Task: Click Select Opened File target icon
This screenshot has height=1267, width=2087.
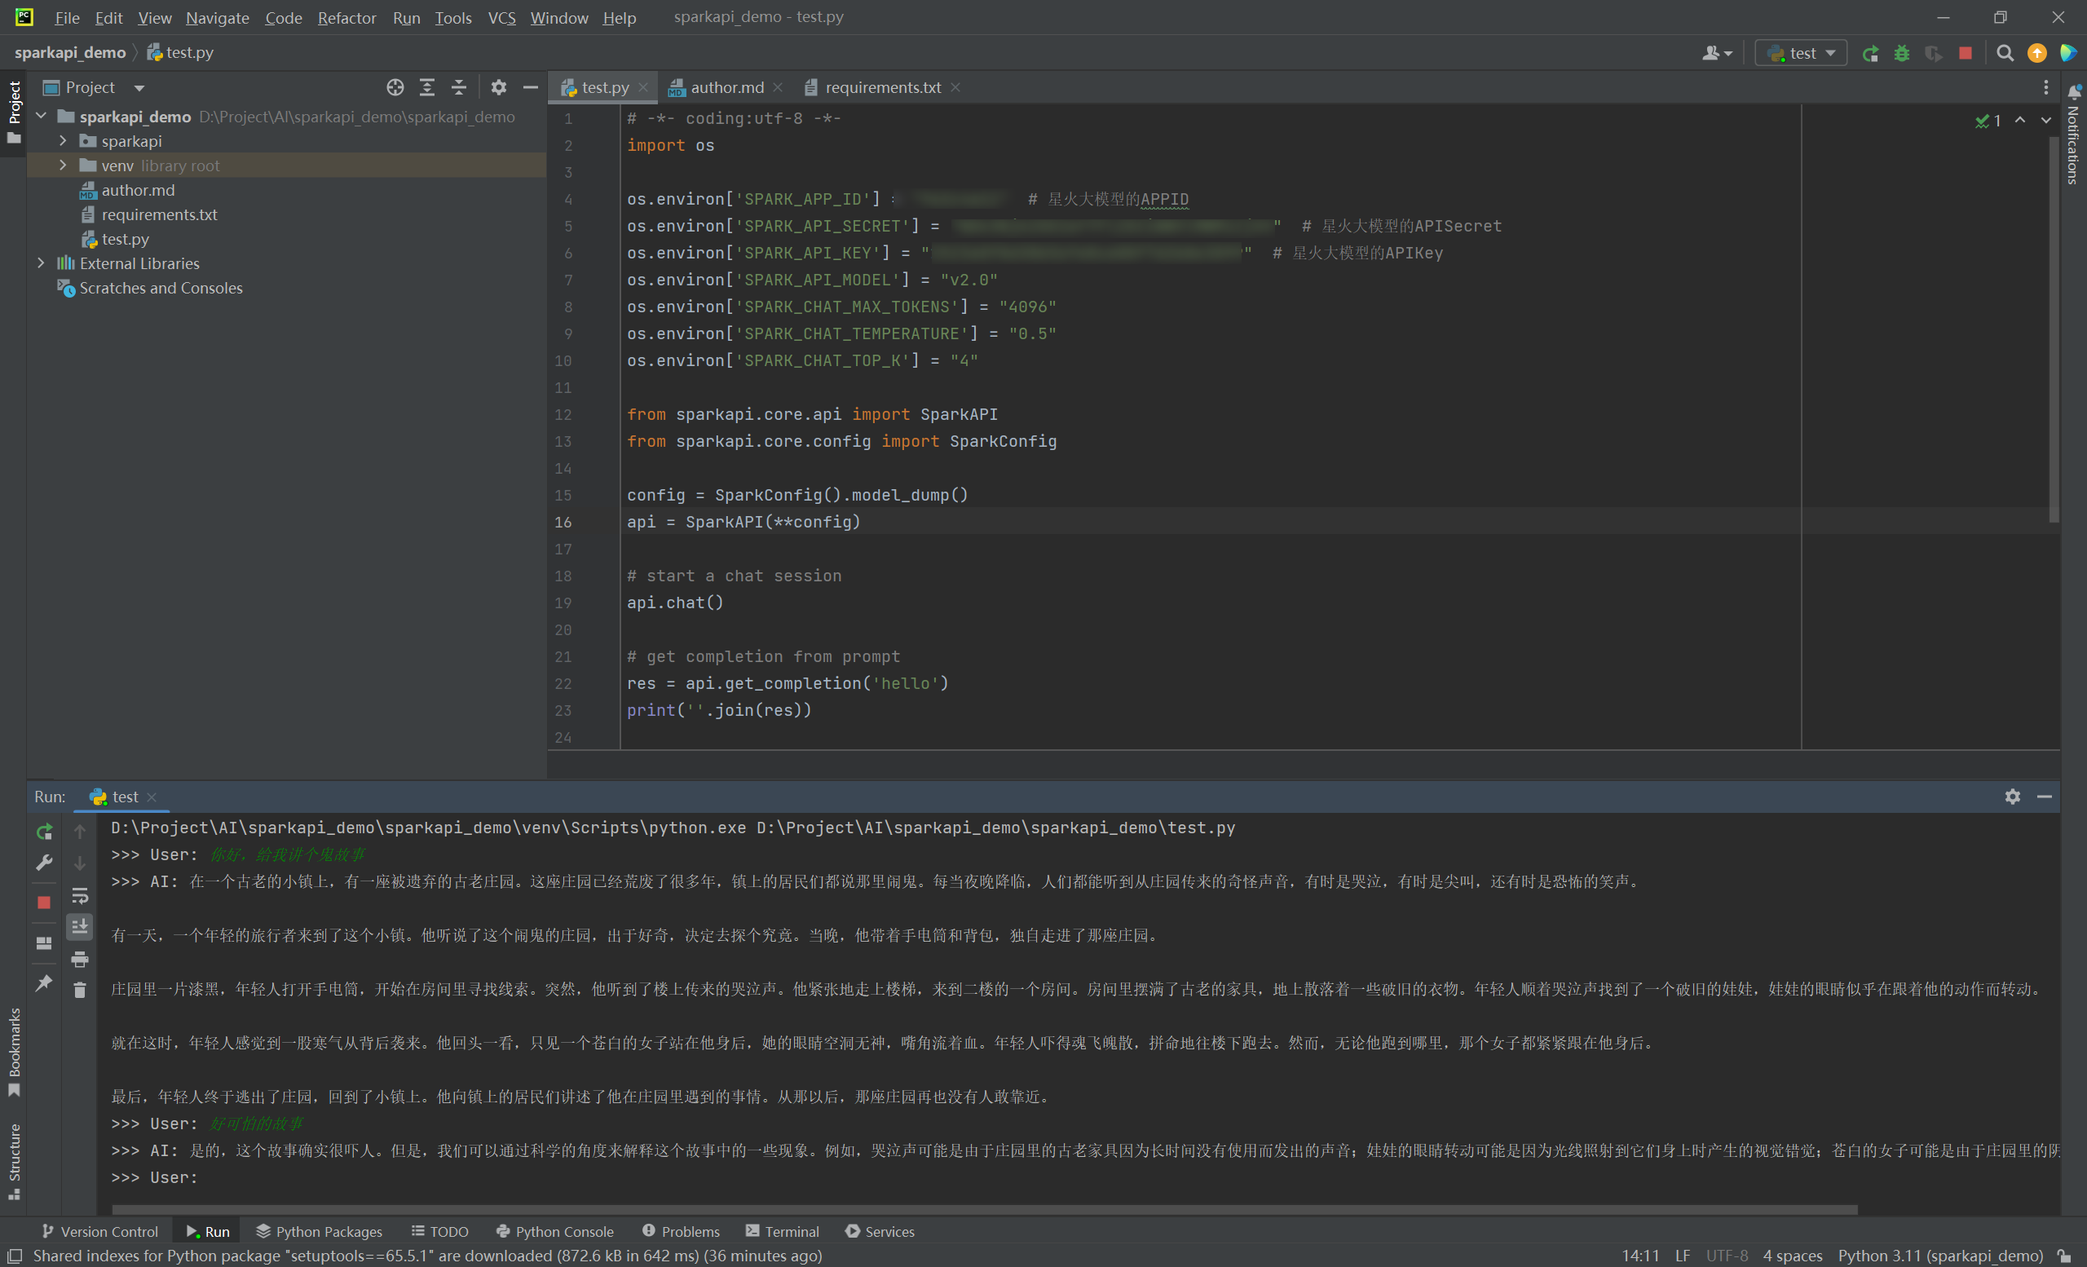Action: (395, 87)
